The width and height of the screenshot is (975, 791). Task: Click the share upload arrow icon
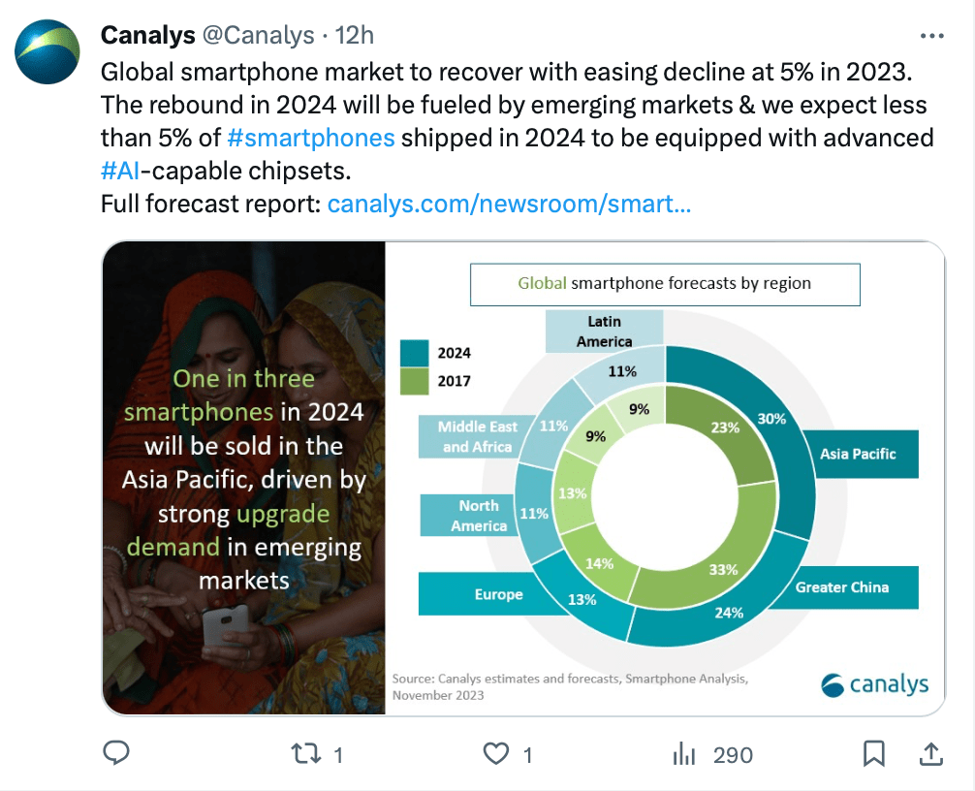pos(930,752)
